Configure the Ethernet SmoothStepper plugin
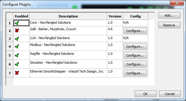186x101 pixels. (135, 73)
